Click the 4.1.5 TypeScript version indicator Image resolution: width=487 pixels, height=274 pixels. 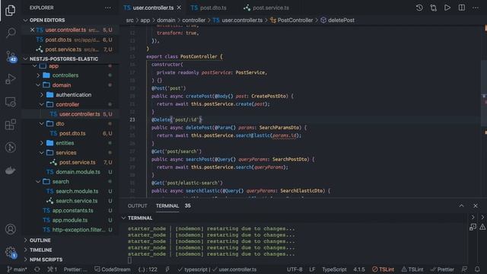(359, 269)
